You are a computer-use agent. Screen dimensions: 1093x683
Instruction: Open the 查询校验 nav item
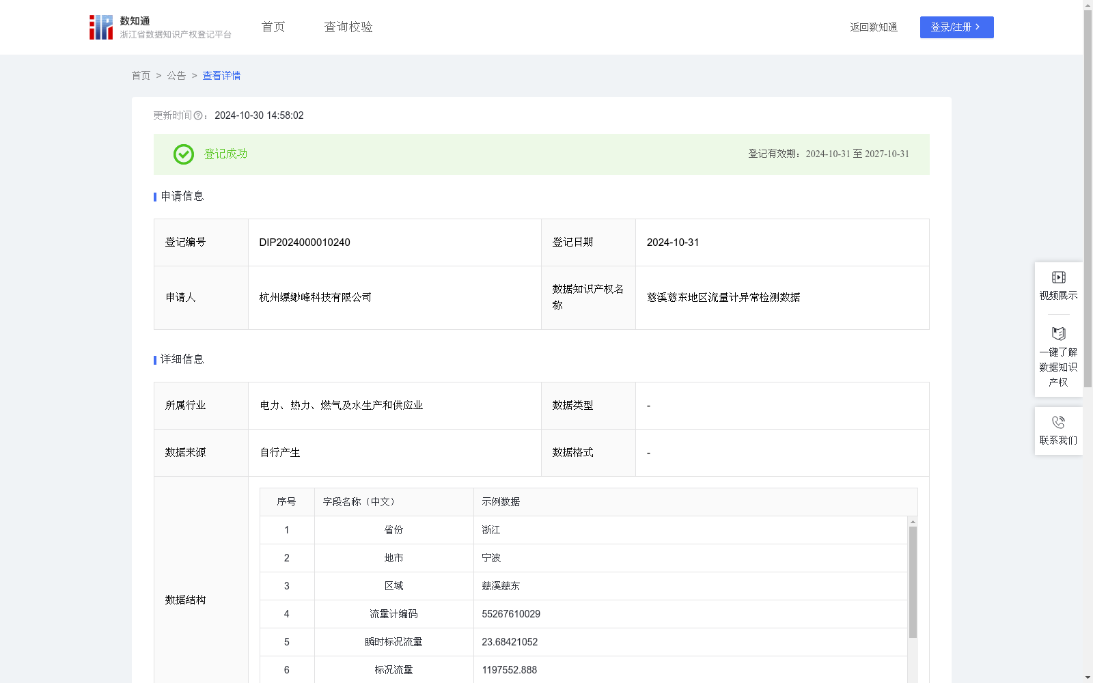point(348,27)
